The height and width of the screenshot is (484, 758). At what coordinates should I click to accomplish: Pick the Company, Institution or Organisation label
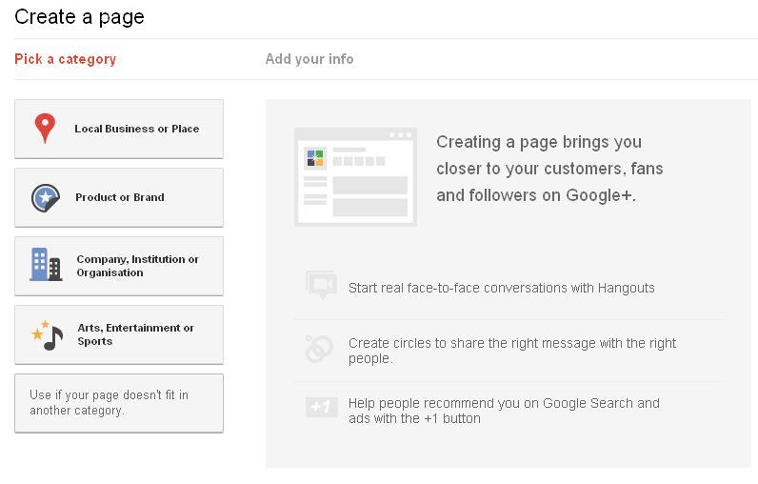[x=137, y=266]
